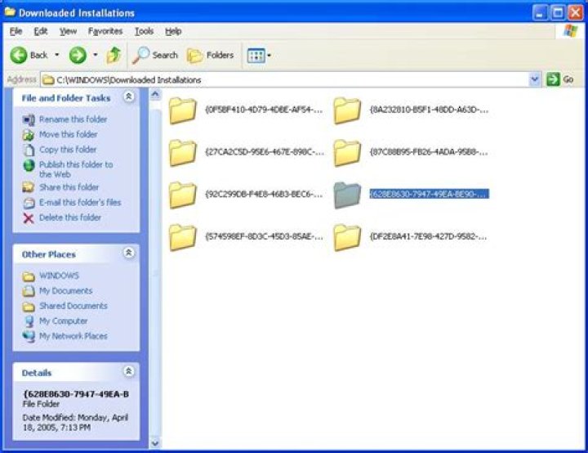Expand the address bar dropdown list
Screen dimensions: 588x453
click(x=535, y=79)
